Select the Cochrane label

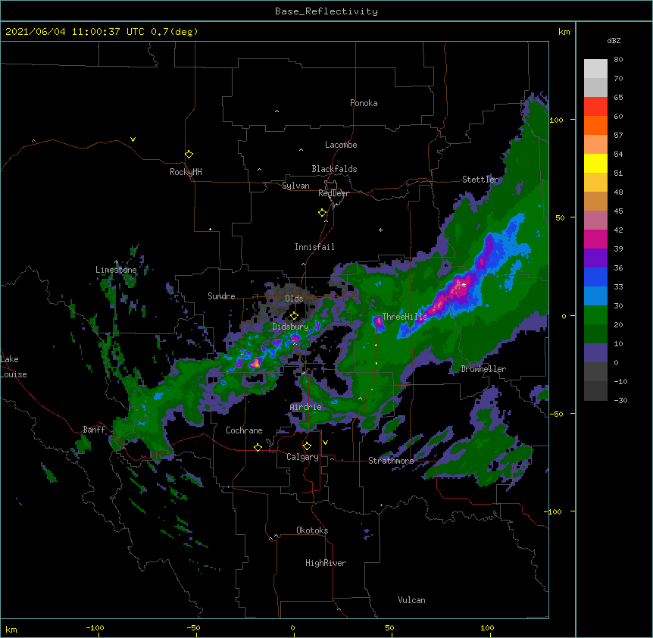(244, 430)
